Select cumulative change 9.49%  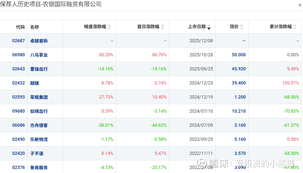293,69
